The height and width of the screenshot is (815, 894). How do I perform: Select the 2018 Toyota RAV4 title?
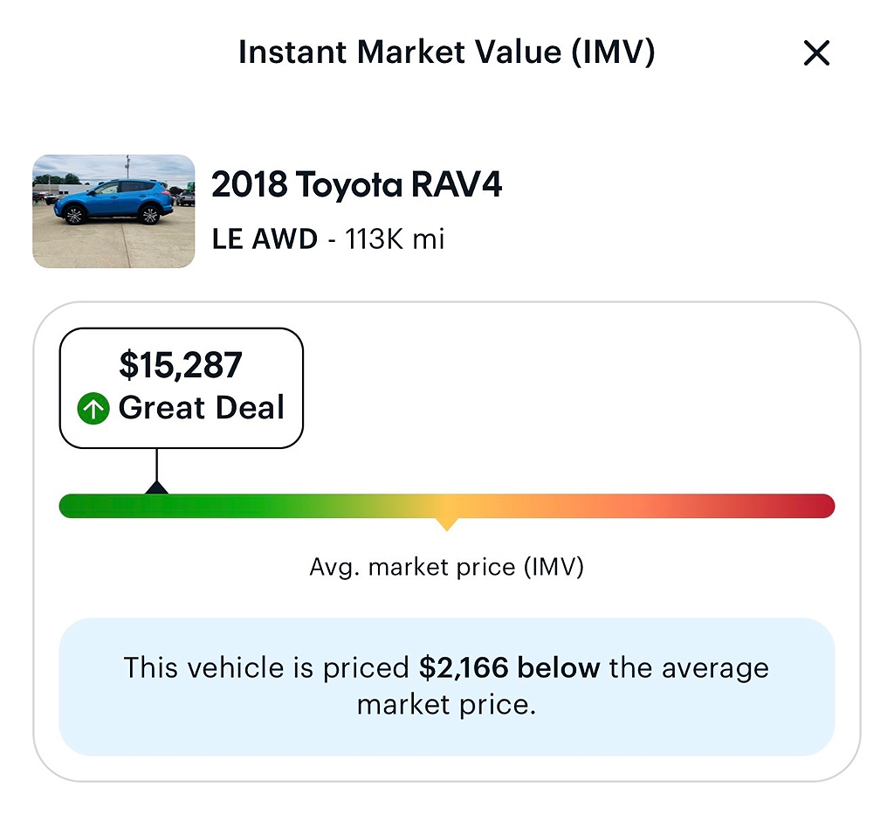(357, 185)
